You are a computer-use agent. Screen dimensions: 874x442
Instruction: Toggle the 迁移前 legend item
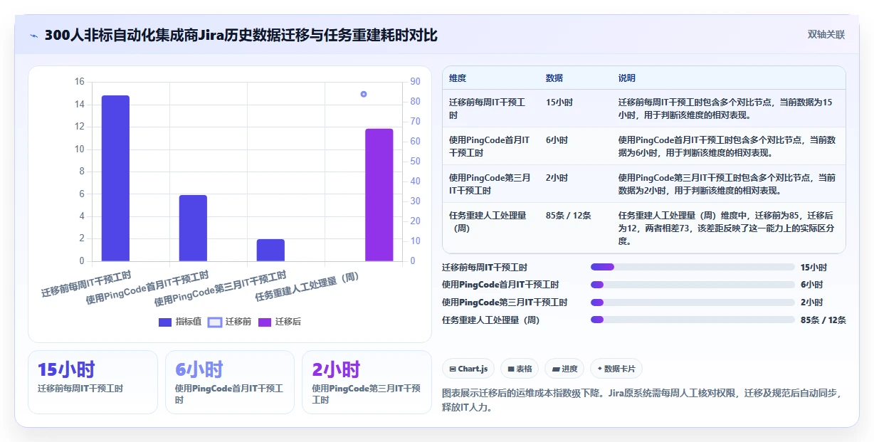[x=229, y=322]
